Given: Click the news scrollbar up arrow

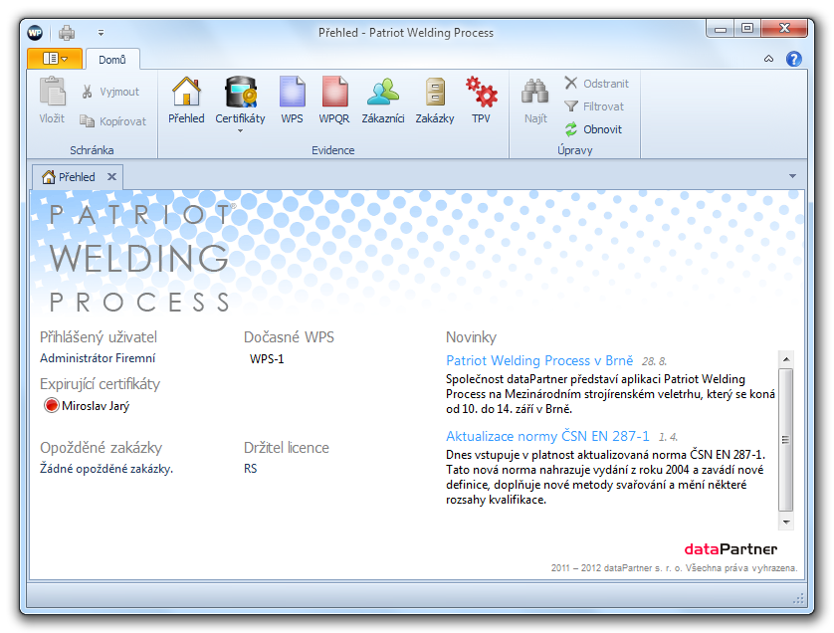Looking at the screenshot, I should pyautogui.click(x=786, y=359).
